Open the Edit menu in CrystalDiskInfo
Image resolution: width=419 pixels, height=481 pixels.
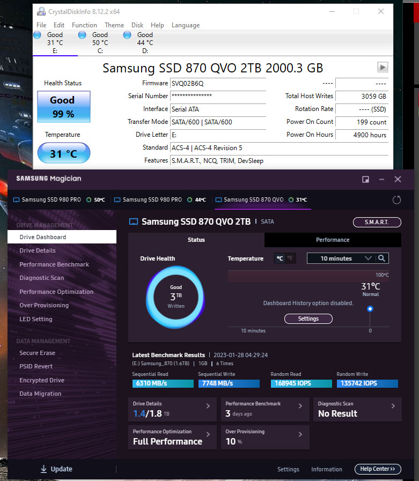59,25
